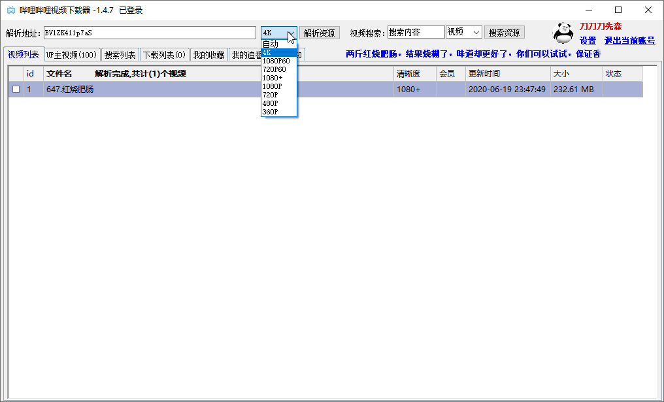Viewport: 664px width, 402px height.
Task: Go to the 搜索列表 tab
Action: click(120, 56)
